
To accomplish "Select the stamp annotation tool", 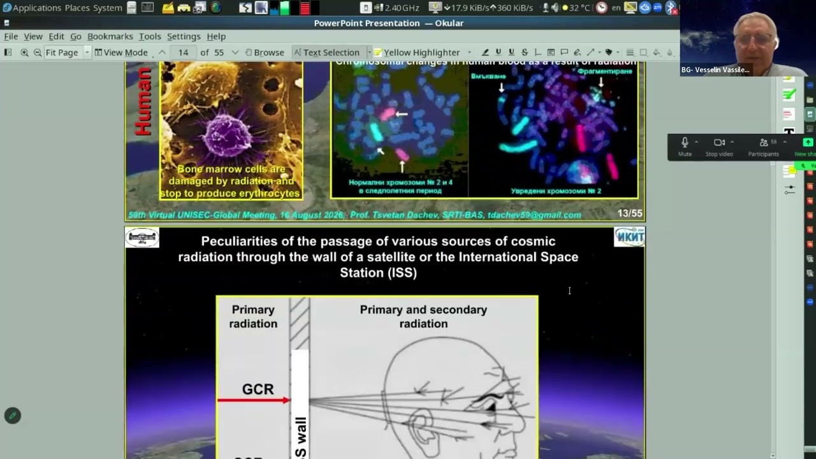I will 609,52.
